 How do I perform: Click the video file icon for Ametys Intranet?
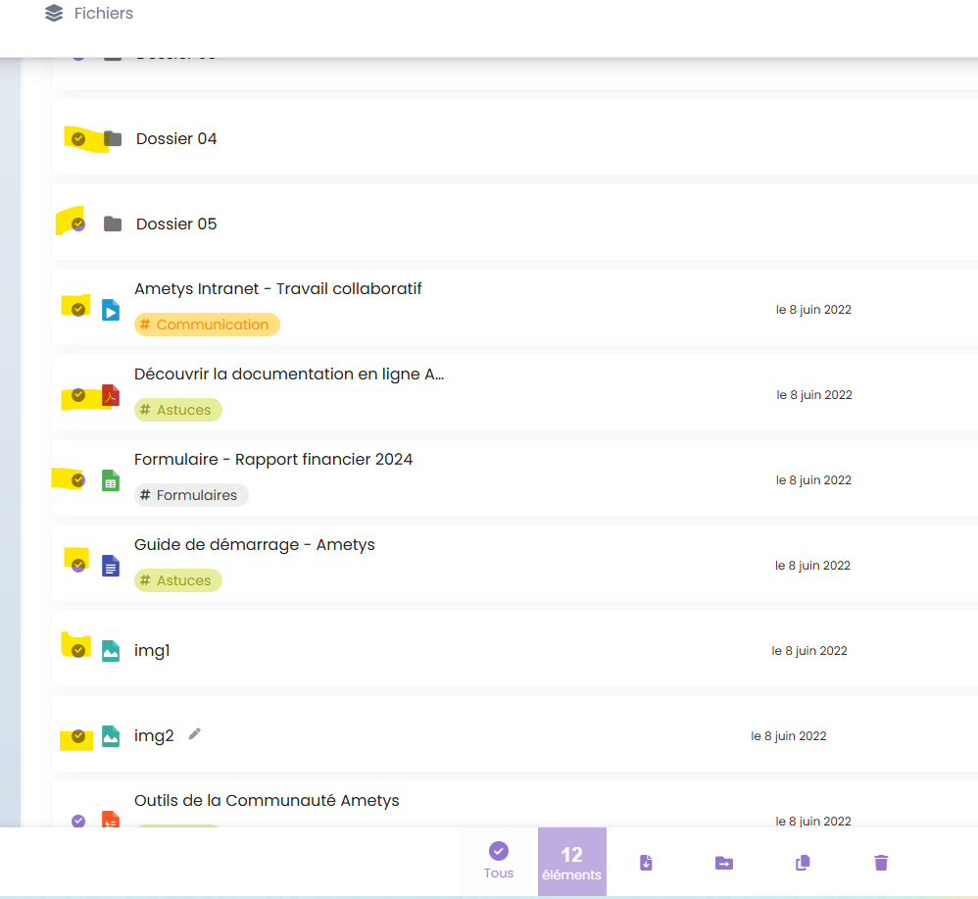[111, 311]
